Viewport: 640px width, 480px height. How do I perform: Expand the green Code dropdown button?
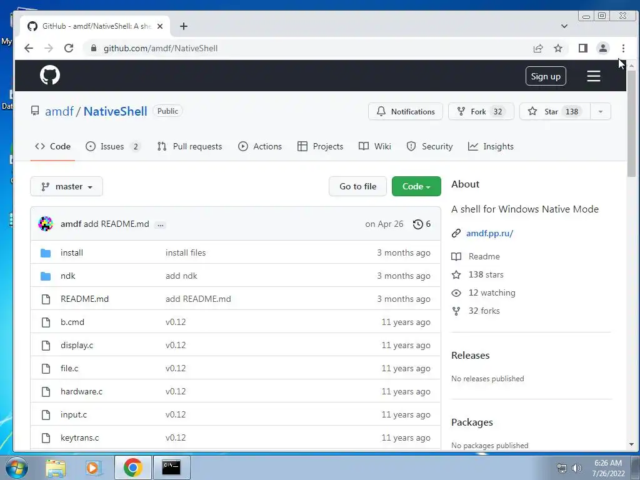pyautogui.click(x=416, y=186)
